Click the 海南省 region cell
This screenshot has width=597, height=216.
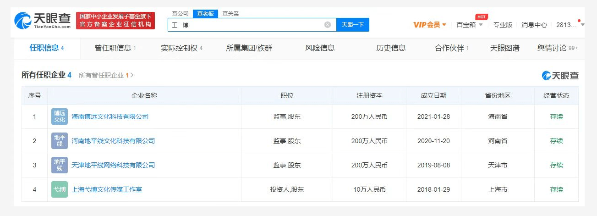pos(498,116)
